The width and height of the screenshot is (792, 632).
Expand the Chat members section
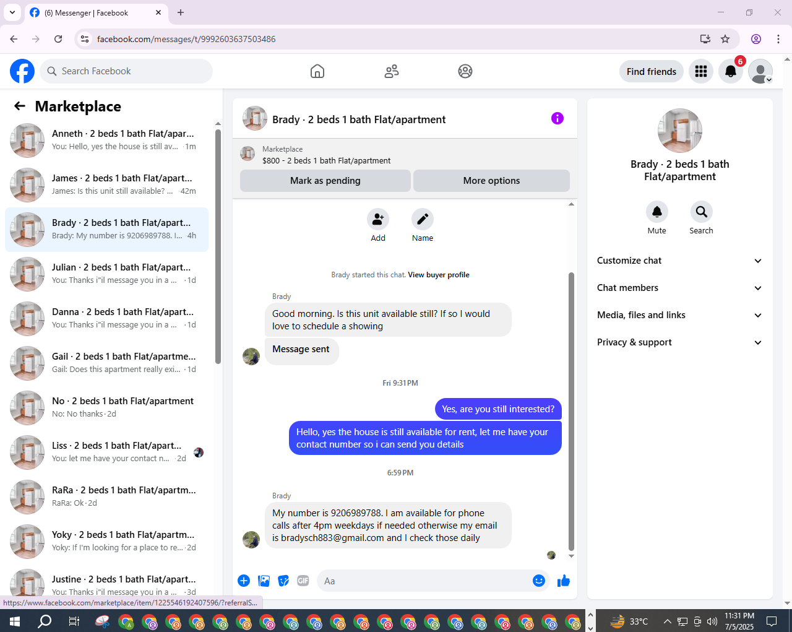(679, 288)
